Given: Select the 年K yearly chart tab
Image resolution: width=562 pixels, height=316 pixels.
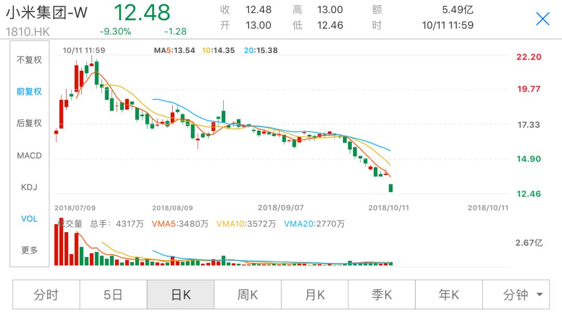Looking at the screenshot, I should point(449,295).
